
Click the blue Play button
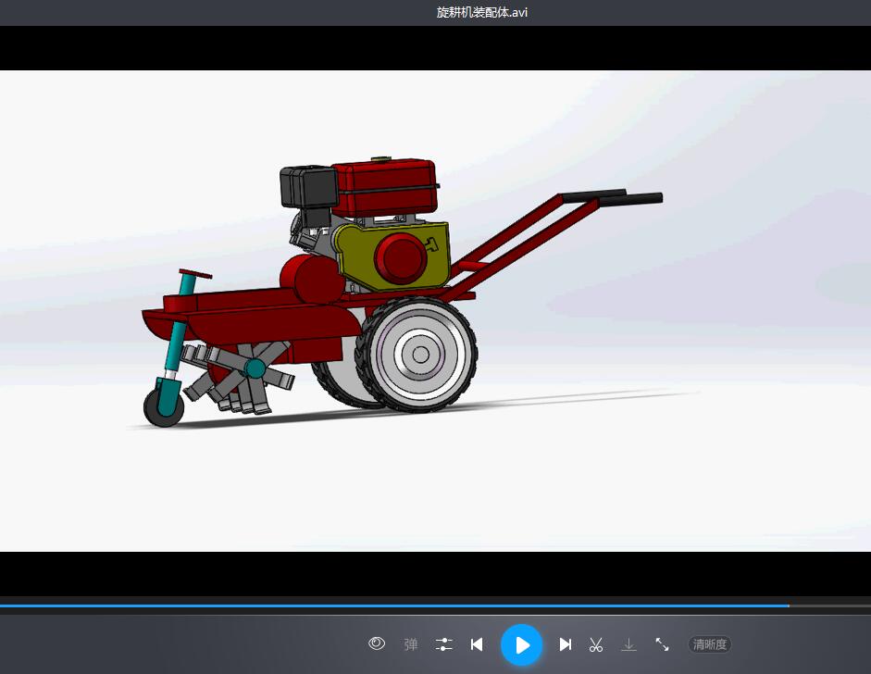point(521,644)
